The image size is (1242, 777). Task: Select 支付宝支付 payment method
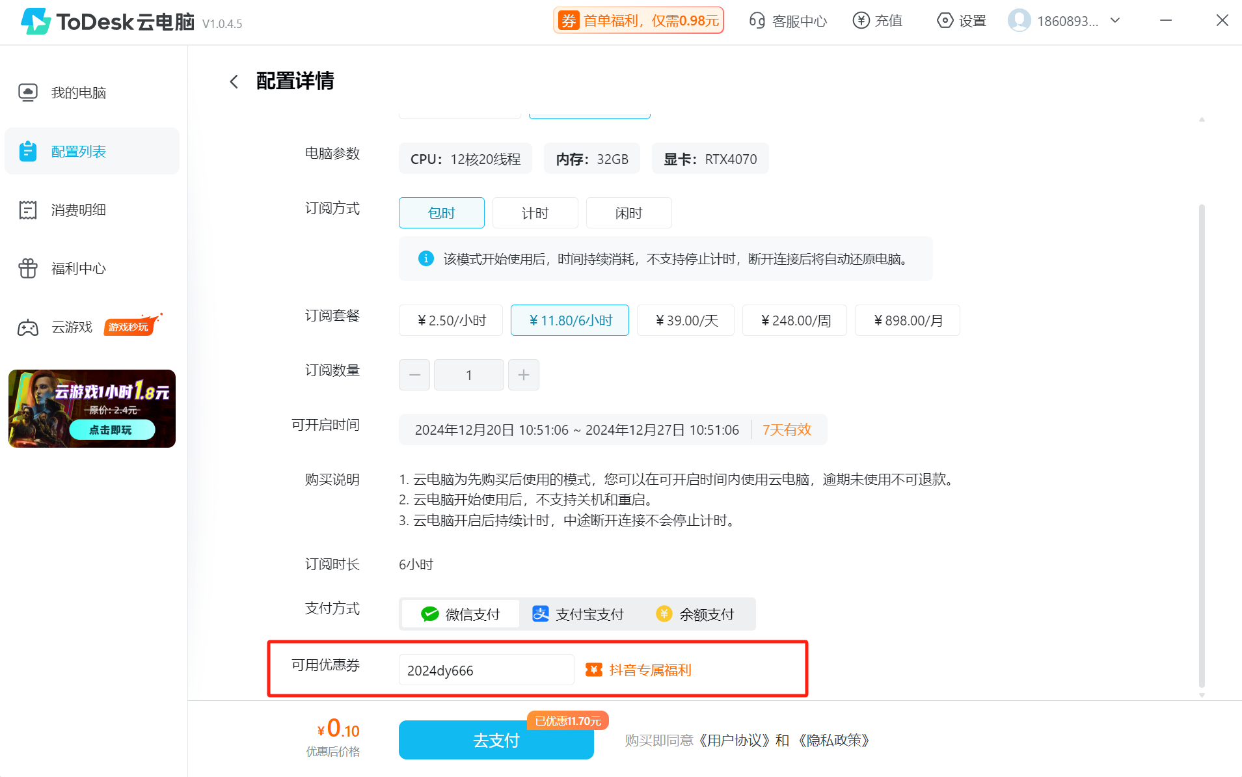(x=578, y=614)
